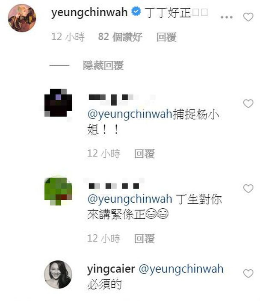The width and height of the screenshot is (260, 301).
Task: Like yeungchinwah's top comment with heart
Action: [x=248, y=17]
